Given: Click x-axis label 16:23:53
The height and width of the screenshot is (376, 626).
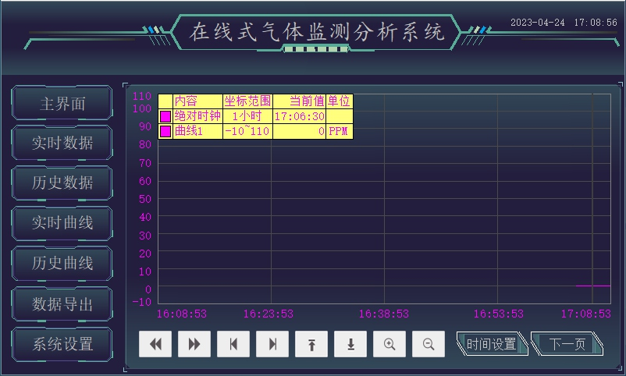Looking at the screenshot, I should [x=269, y=314].
